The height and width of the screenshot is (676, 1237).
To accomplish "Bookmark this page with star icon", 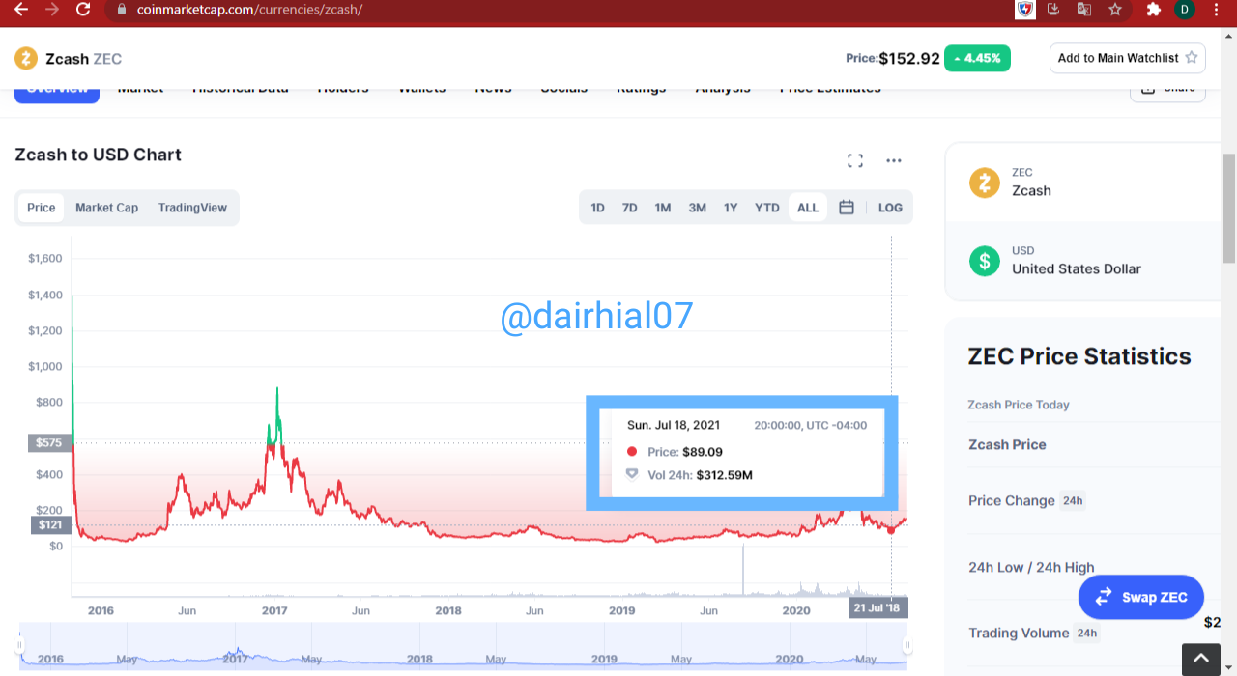I will pos(1115,10).
